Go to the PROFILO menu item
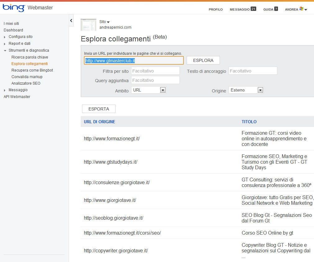The width and height of the screenshot is (314, 262). (x=216, y=10)
